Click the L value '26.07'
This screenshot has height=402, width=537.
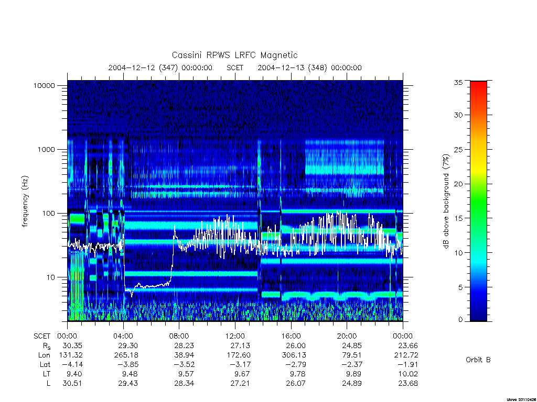tap(296, 383)
